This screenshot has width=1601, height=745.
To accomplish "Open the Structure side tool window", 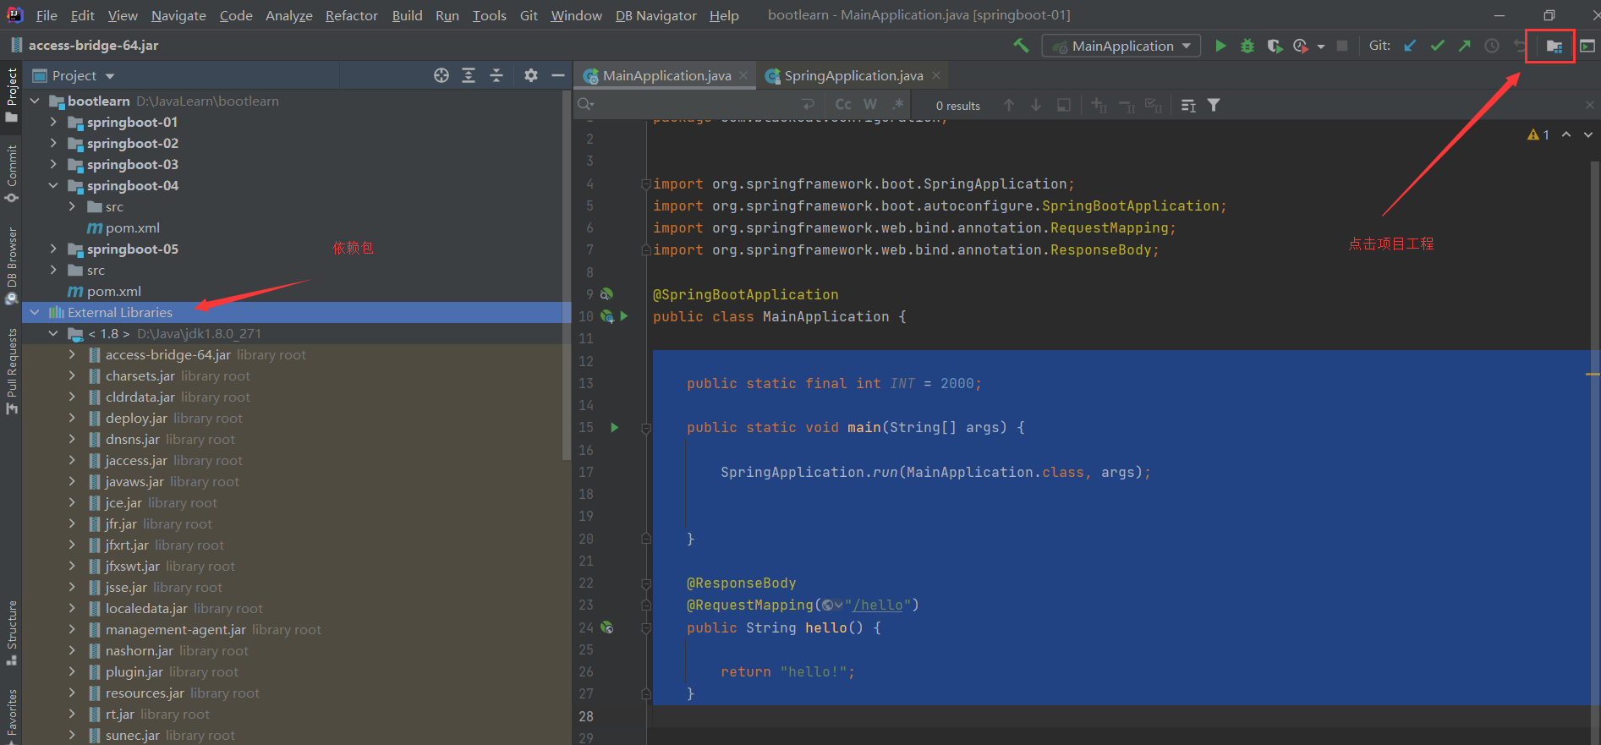I will click(12, 633).
